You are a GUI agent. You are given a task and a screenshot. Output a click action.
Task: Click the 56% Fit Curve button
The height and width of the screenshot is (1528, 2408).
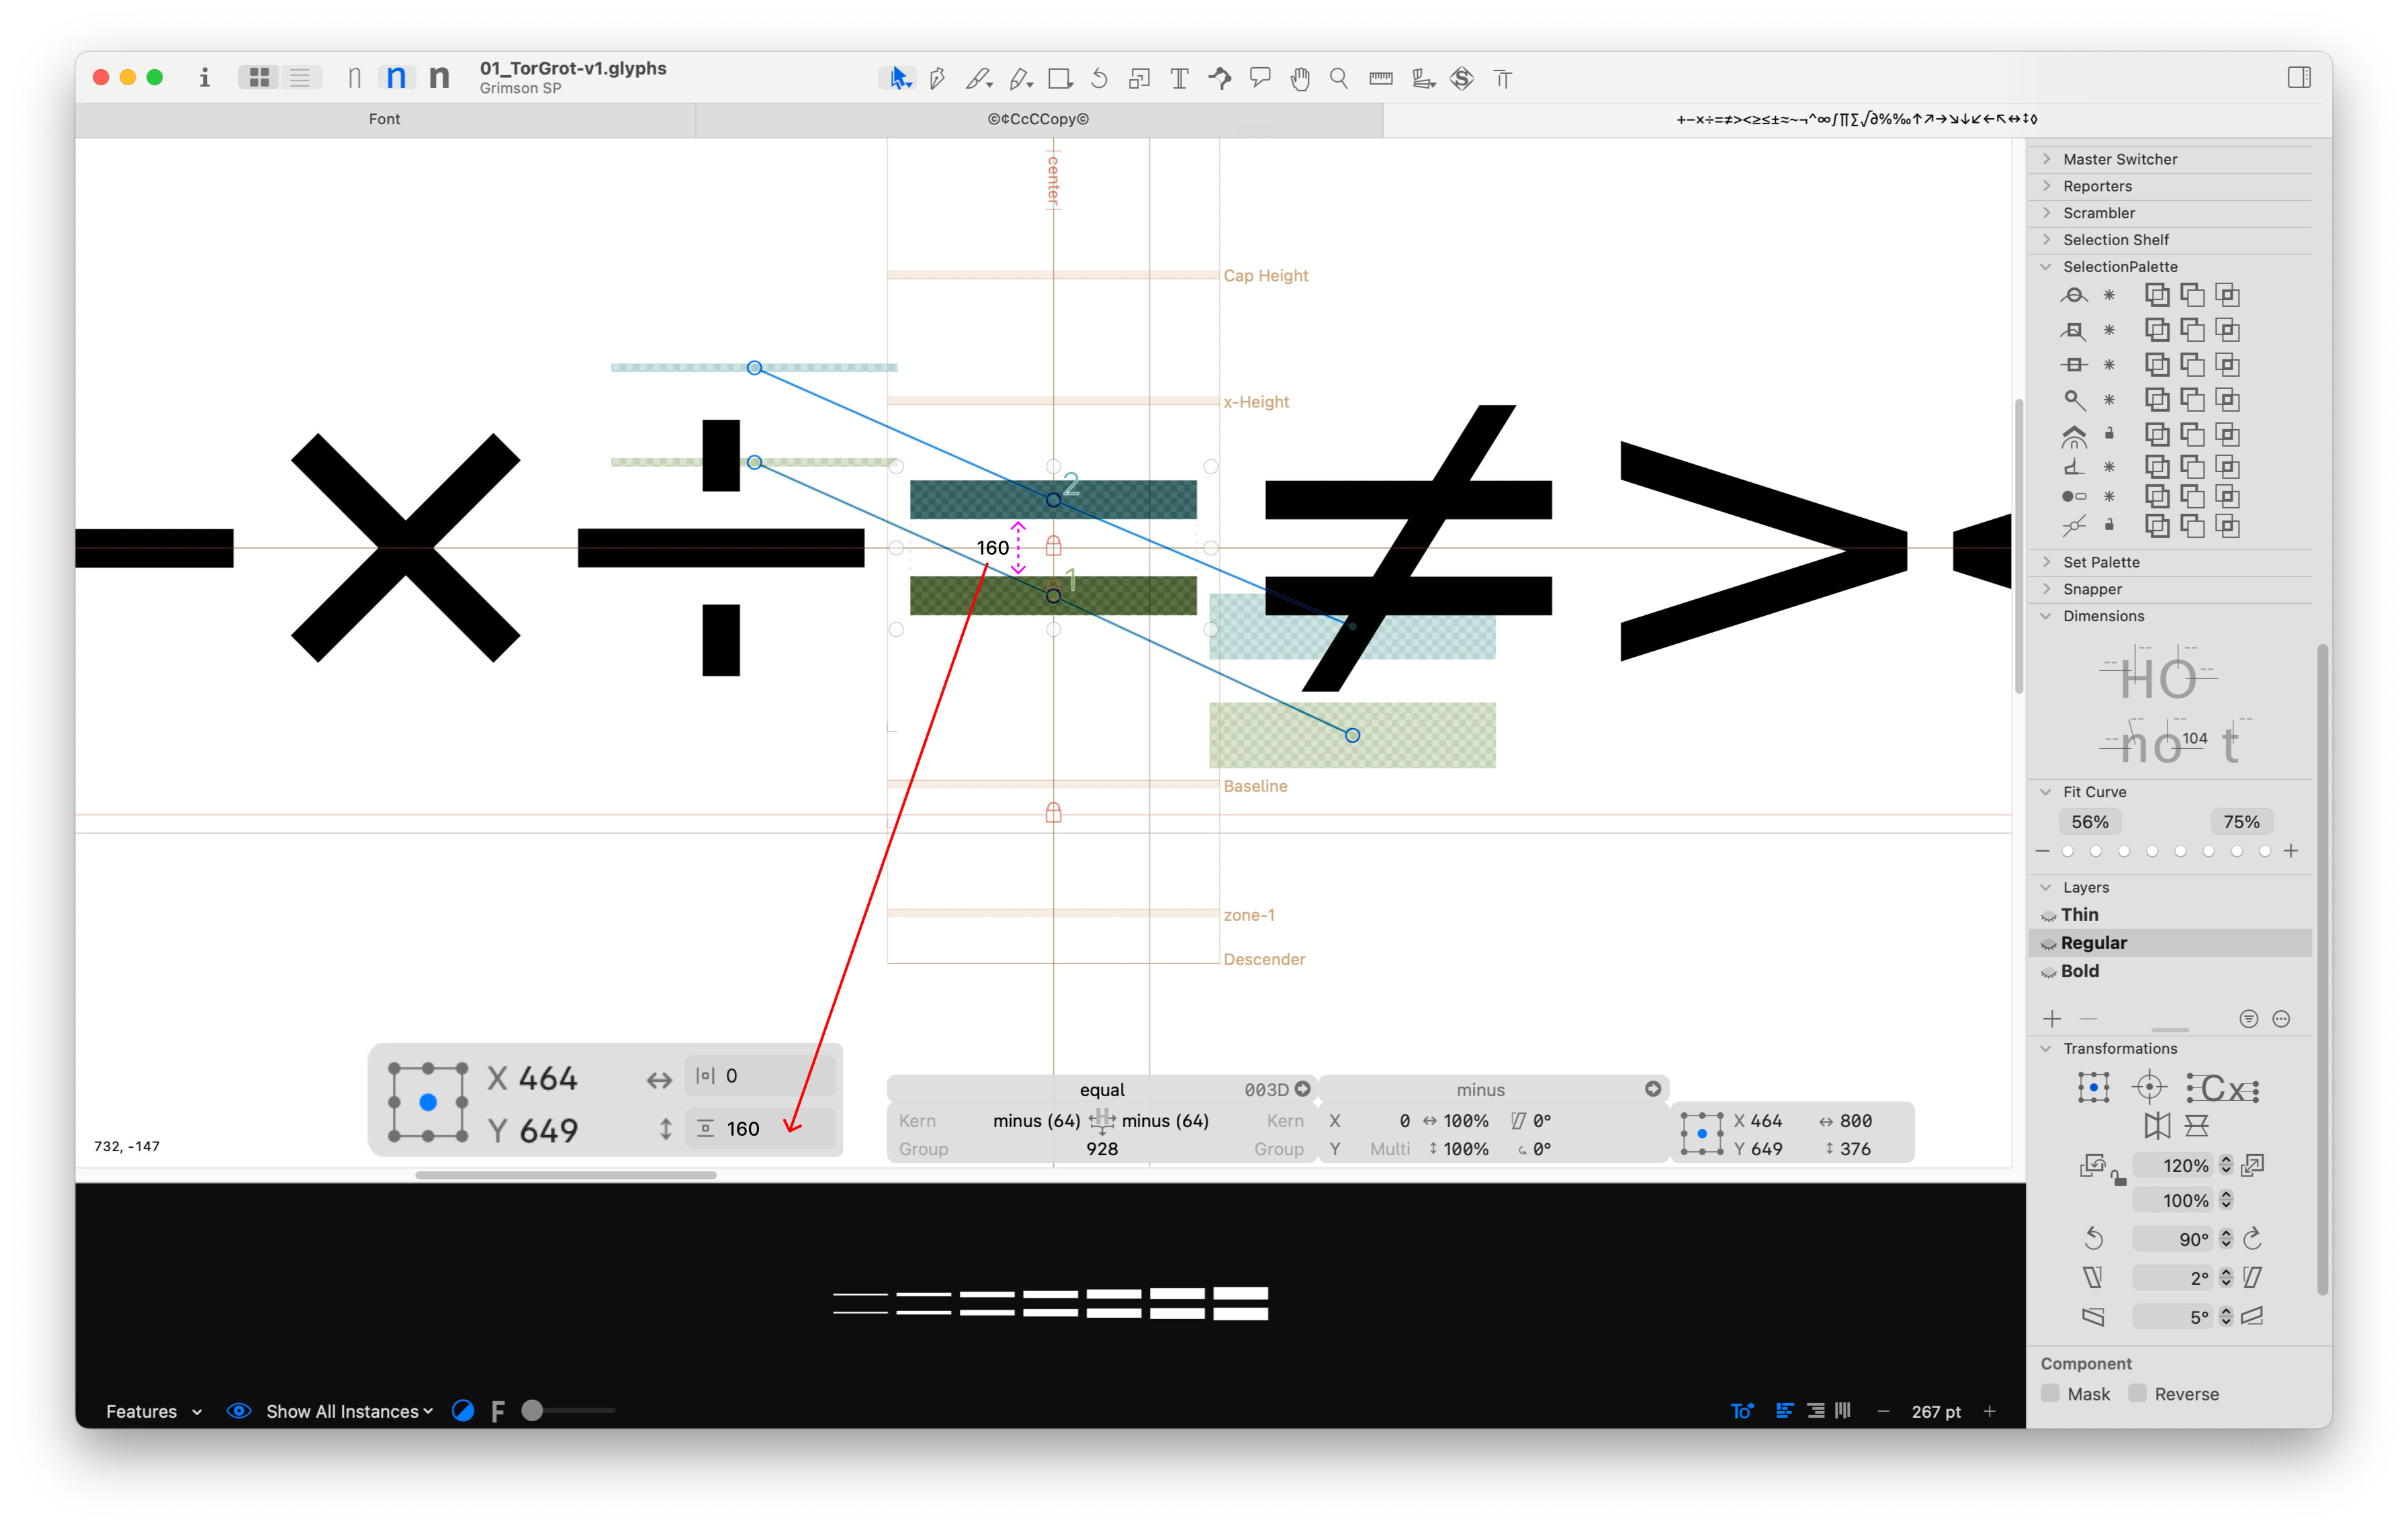click(x=2089, y=821)
